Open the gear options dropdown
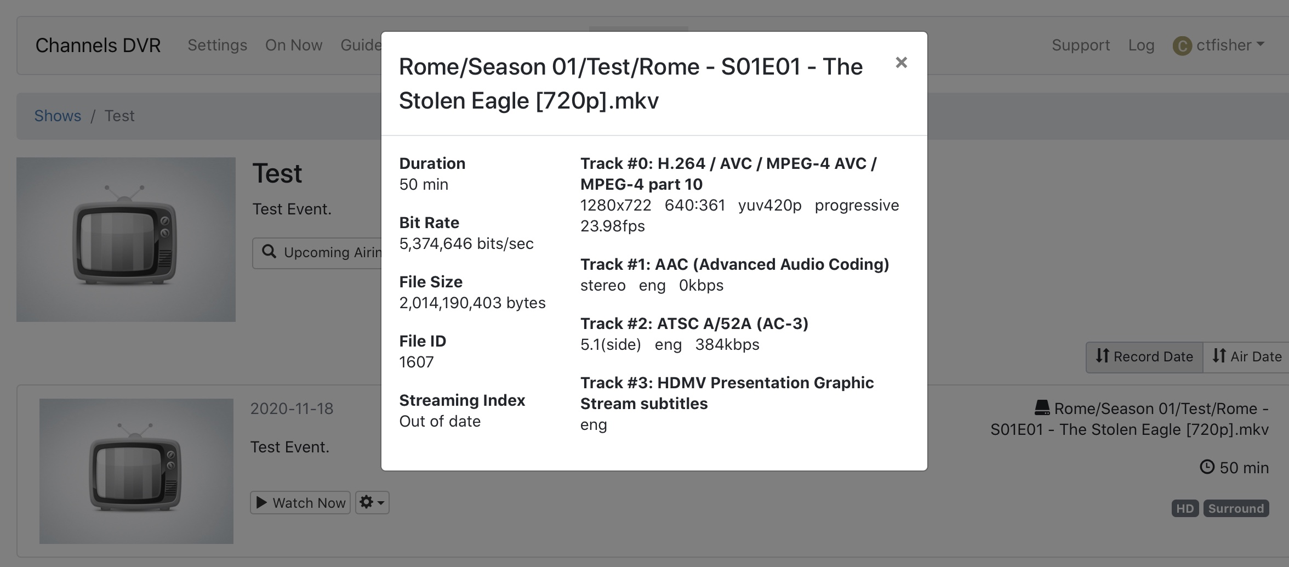 pos(372,502)
